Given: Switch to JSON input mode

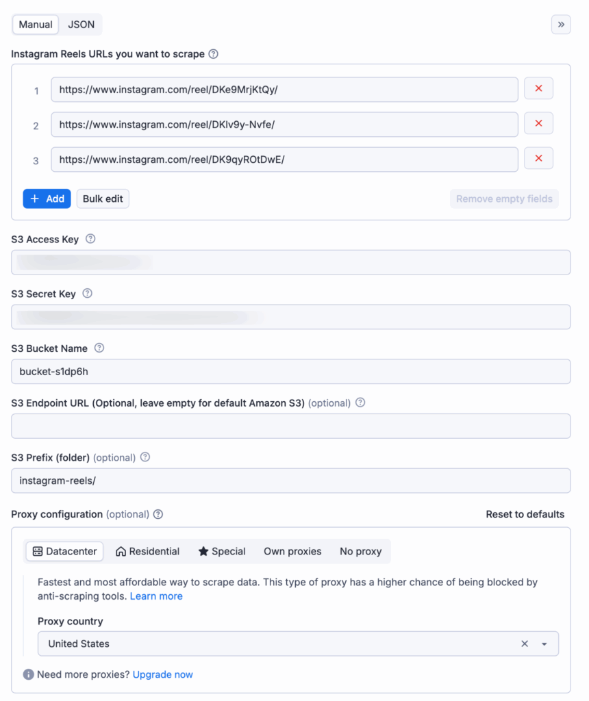Looking at the screenshot, I should point(81,25).
